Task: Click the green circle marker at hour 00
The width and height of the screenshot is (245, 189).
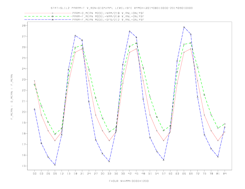Action: [35, 85]
